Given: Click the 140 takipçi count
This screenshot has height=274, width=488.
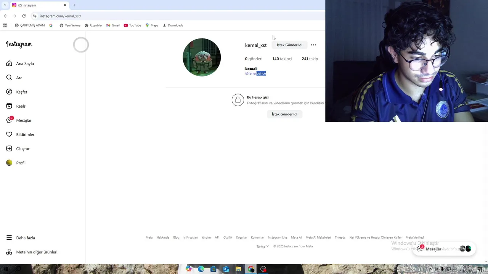Looking at the screenshot, I should coord(282,59).
